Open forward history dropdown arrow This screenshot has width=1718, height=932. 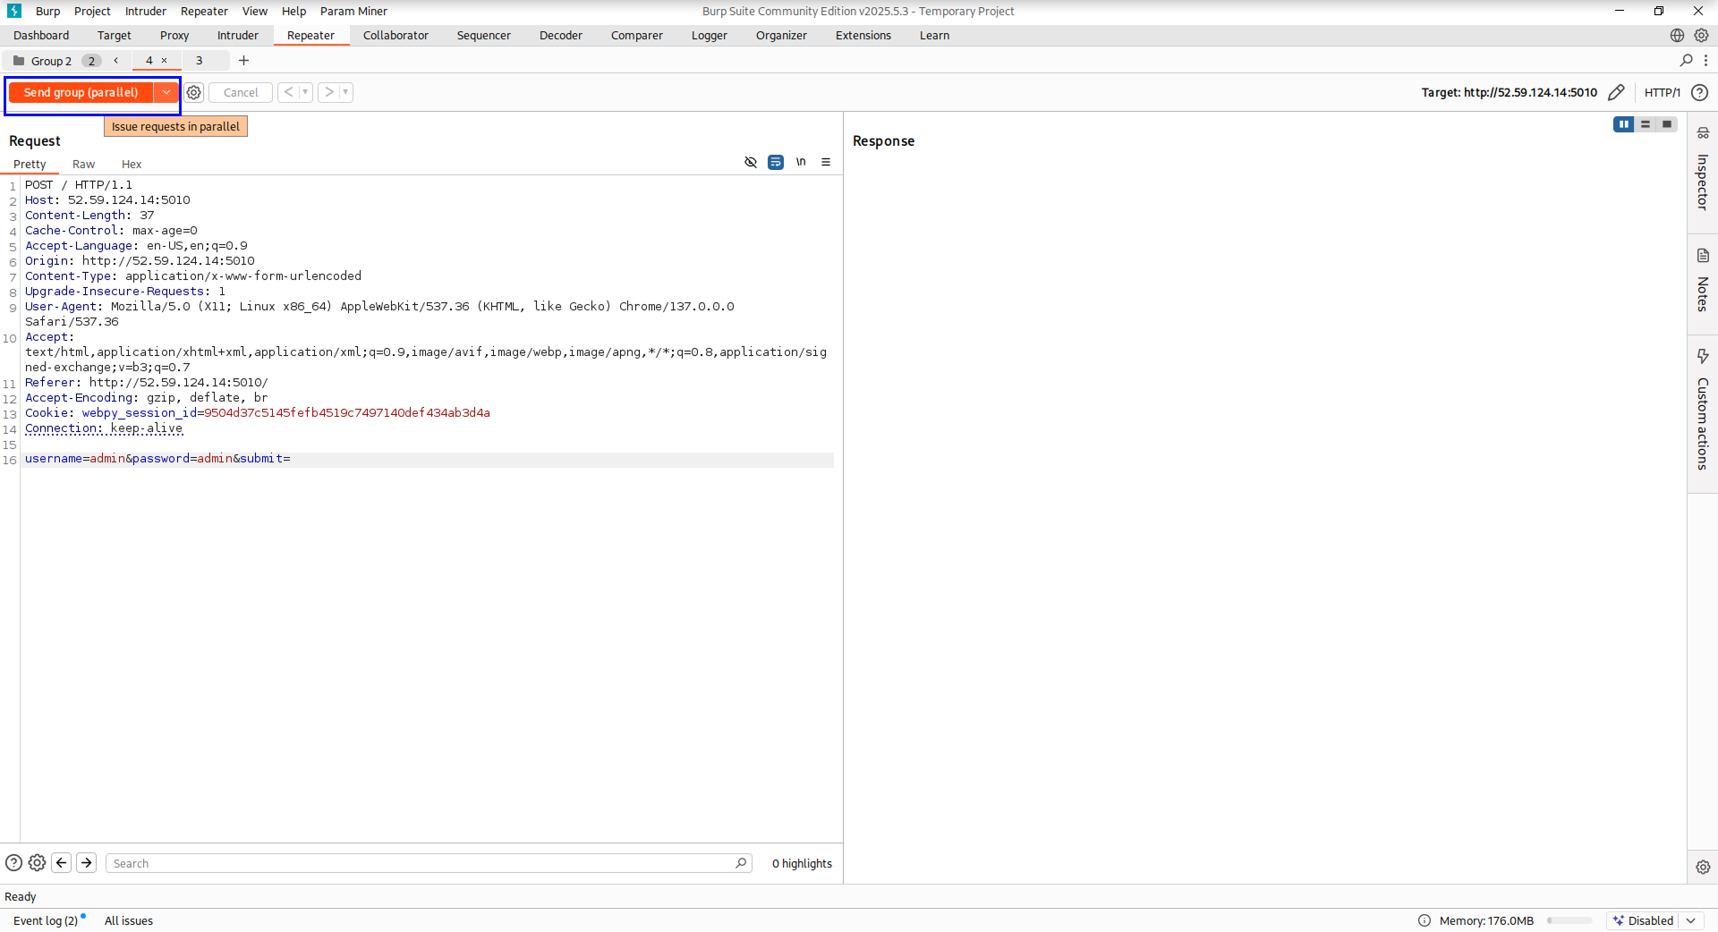(345, 92)
